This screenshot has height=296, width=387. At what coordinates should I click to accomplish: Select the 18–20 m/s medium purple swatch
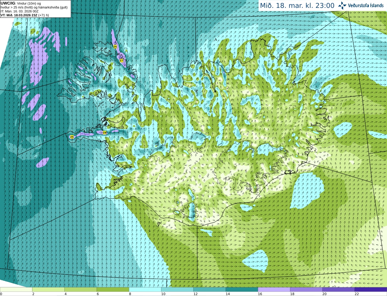click(306, 289)
